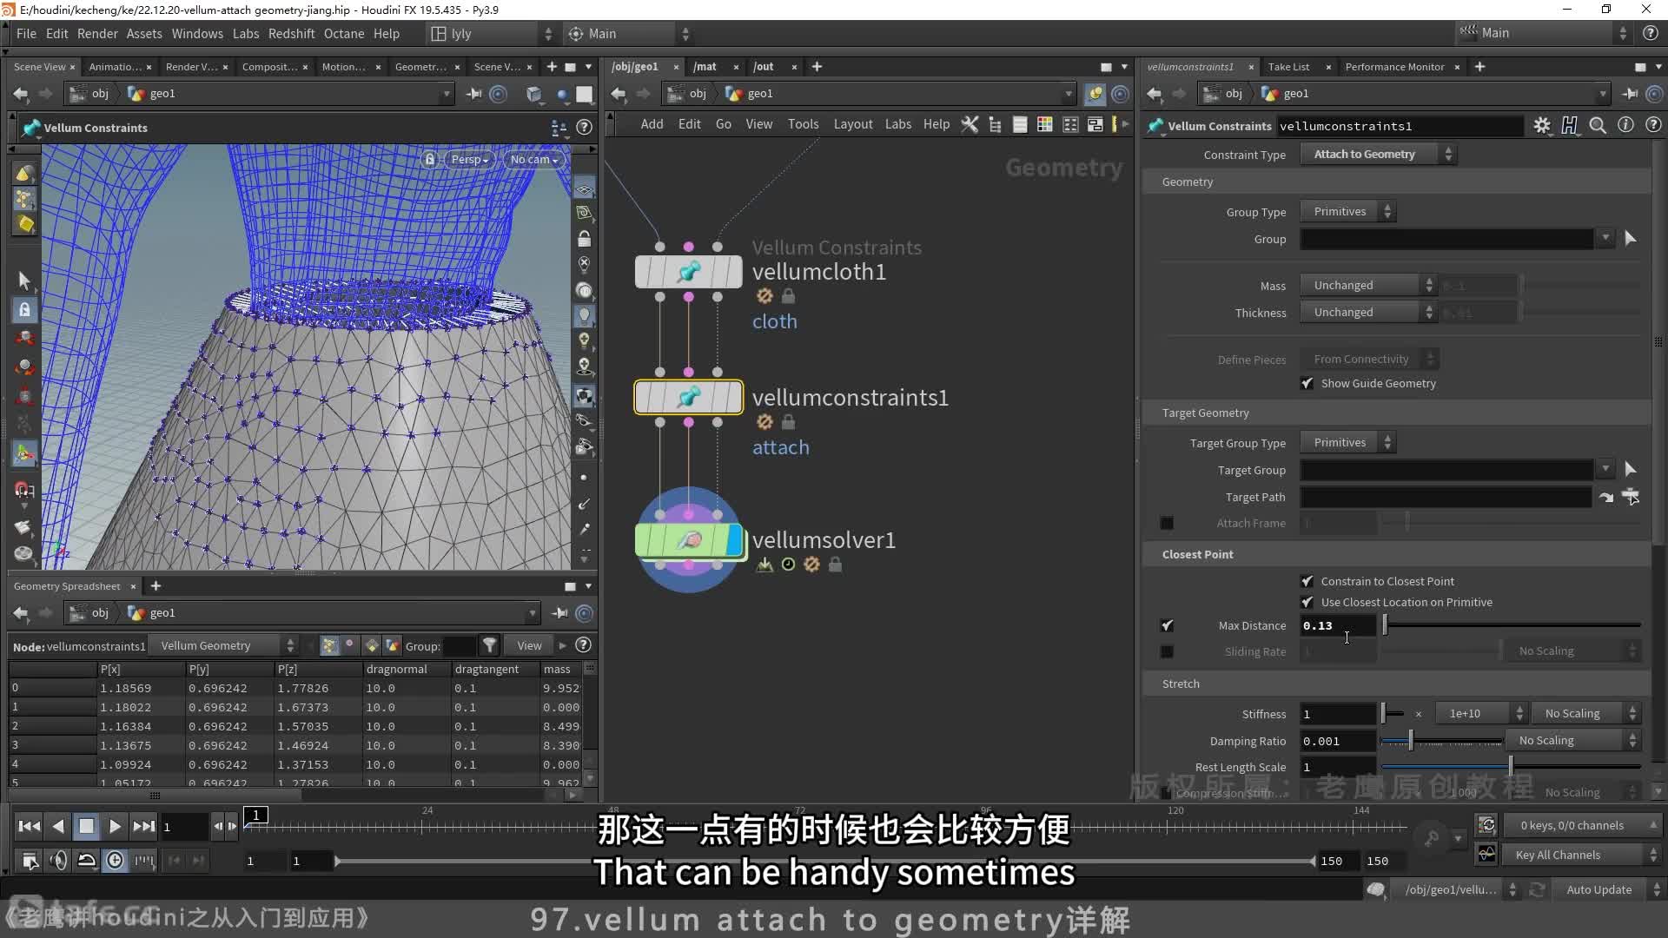Viewport: 1668px width, 938px height.
Task: Open Target Group Type dropdown
Action: tap(1347, 442)
